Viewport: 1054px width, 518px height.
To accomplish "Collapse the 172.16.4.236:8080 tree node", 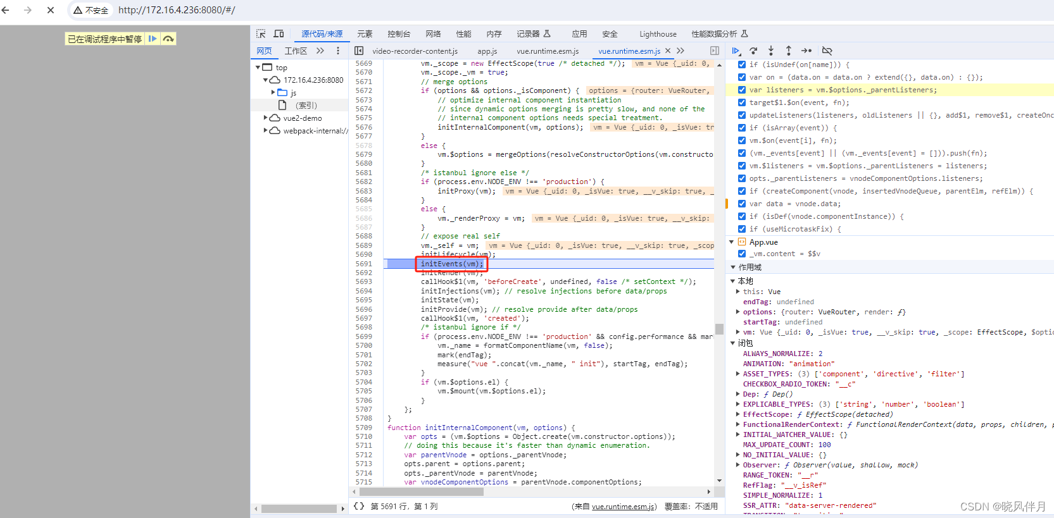I will [266, 80].
